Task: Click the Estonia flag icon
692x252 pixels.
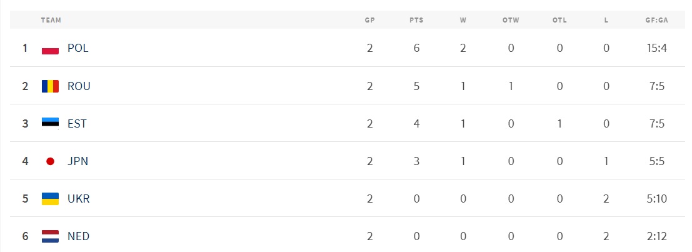Action: [50, 124]
